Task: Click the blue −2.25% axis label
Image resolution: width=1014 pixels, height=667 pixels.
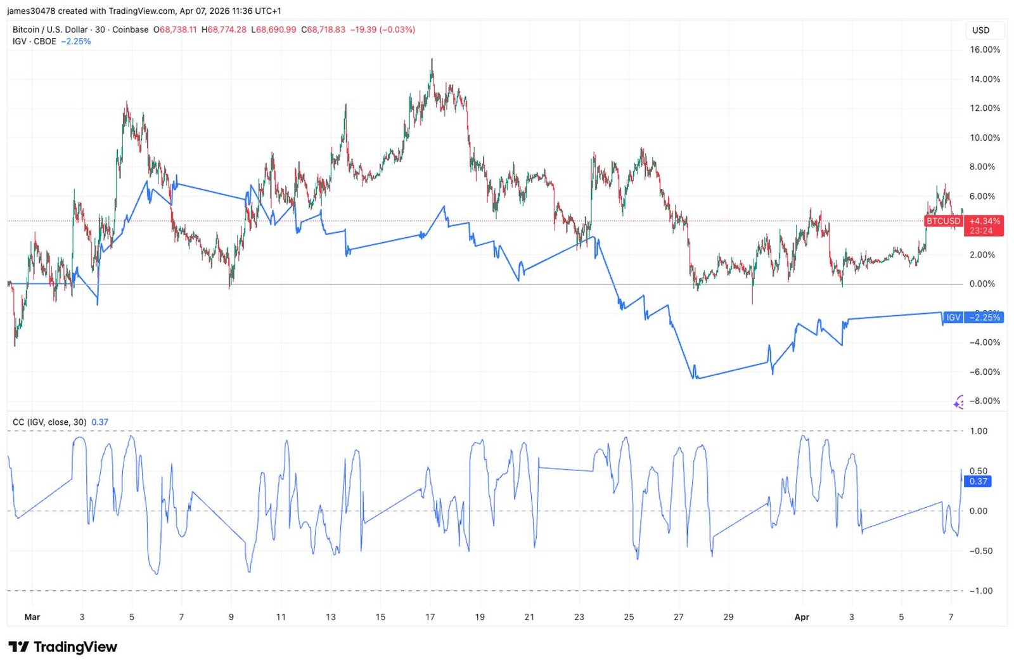Action: click(984, 317)
